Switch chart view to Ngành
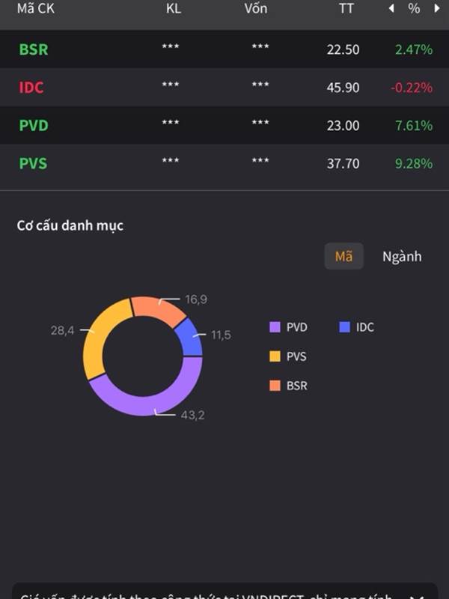This screenshot has width=449, height=599. (402, 256)
